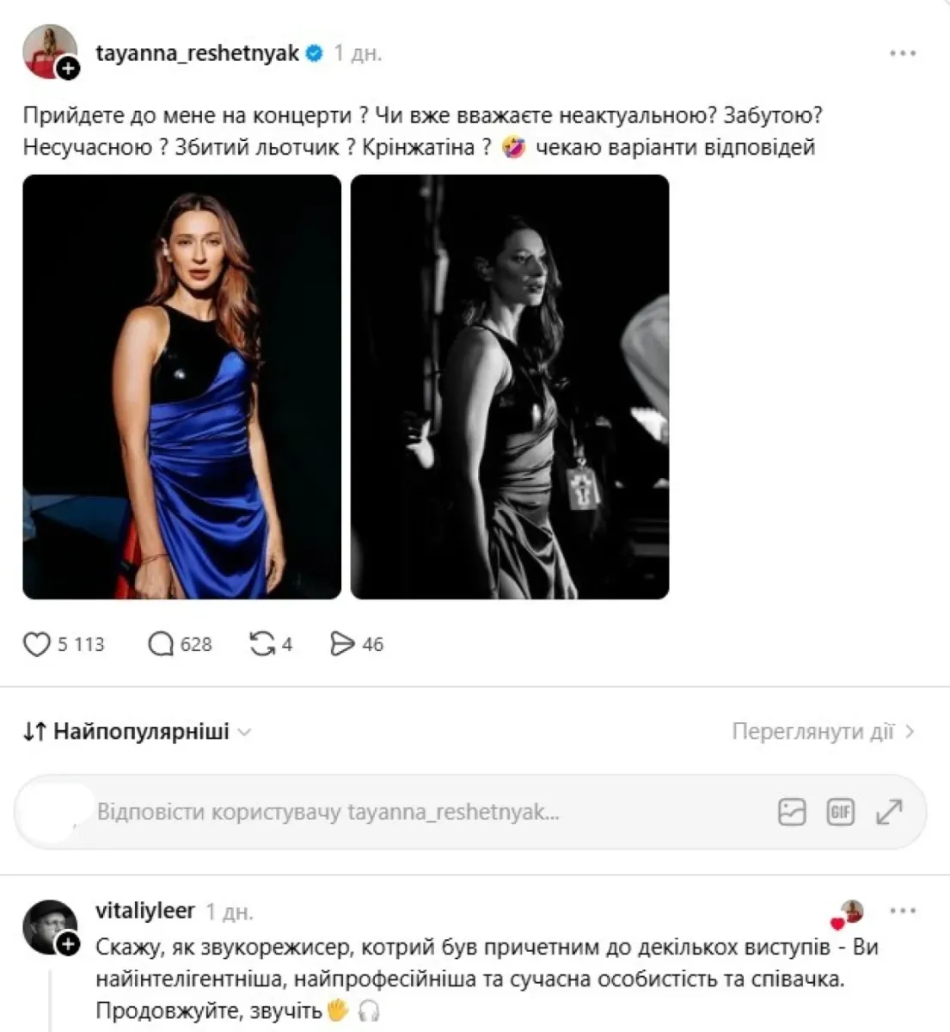950x1032 pixels.
Task: Expand the reply composer to full size
Action: [x=889, y=812]
